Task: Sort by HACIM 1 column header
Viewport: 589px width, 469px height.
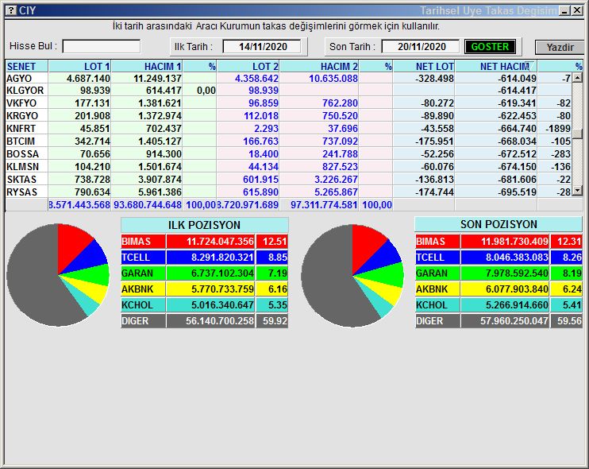Action: click(x=147, y=67)
